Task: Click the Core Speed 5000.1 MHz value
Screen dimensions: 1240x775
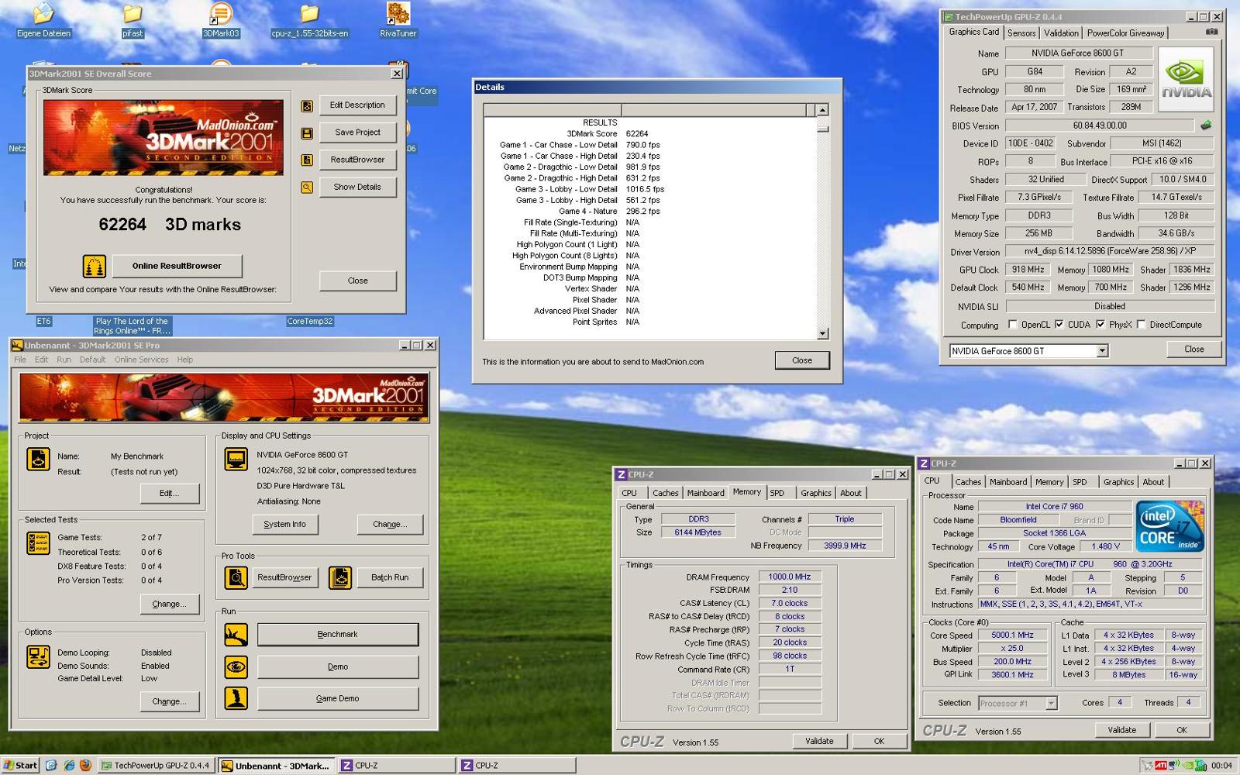Action: (x=1012, y=635)
